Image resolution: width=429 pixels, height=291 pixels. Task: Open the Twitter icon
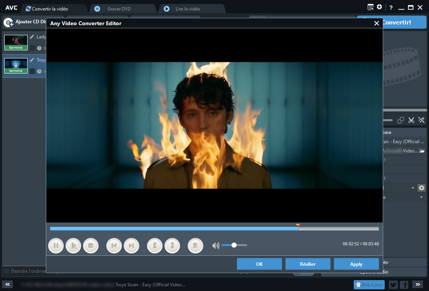(393, 285)
